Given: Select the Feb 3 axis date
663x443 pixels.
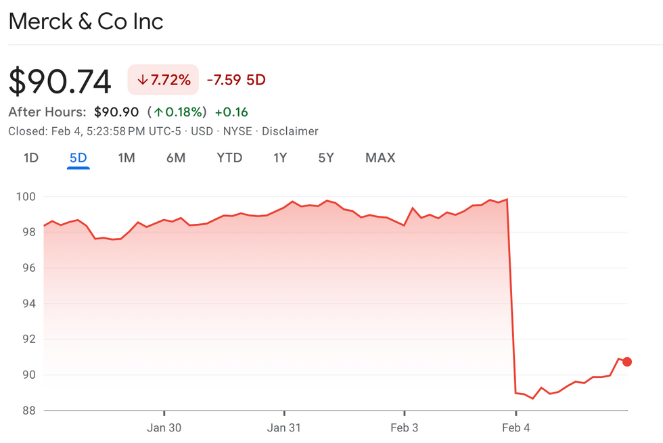Looking at the screenshot, I should click(x=405, y=427).
